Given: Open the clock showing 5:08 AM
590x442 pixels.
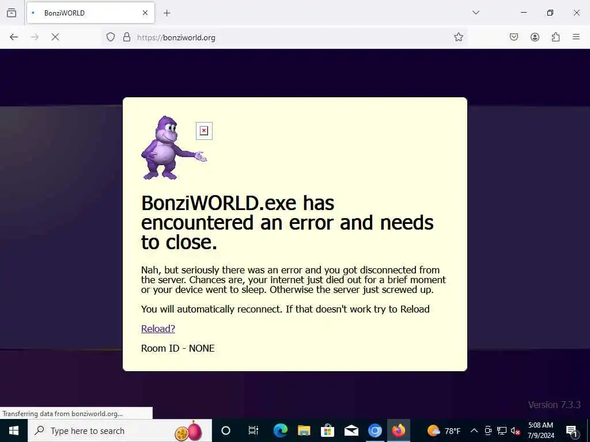Looking at the screenshot, I should (540, 430).
